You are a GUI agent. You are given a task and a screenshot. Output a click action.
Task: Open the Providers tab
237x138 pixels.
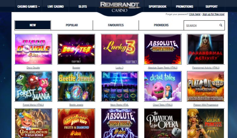click(161, 25)
